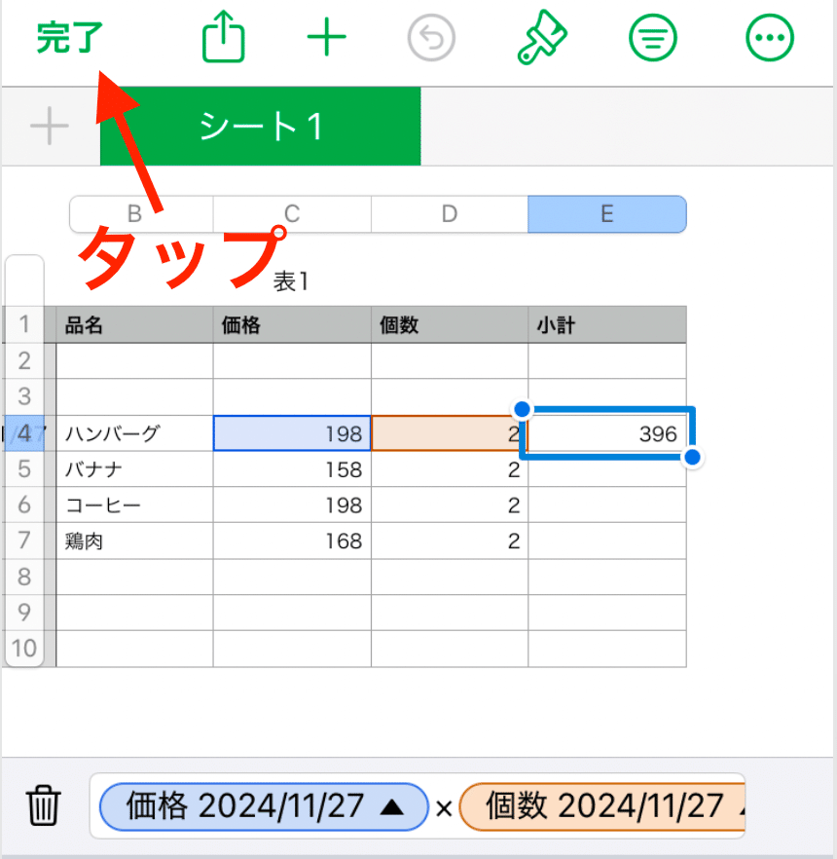The image size is (837, 859).
Task: Select cell ハンバーグ
Action: pyautogui.click(x=134, y=433)
